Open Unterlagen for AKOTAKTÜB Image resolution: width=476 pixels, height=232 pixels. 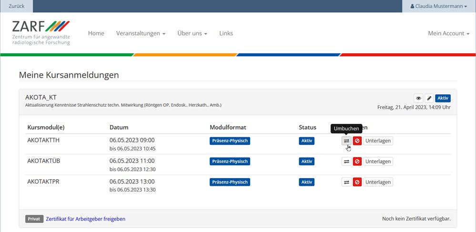point(378,161)
